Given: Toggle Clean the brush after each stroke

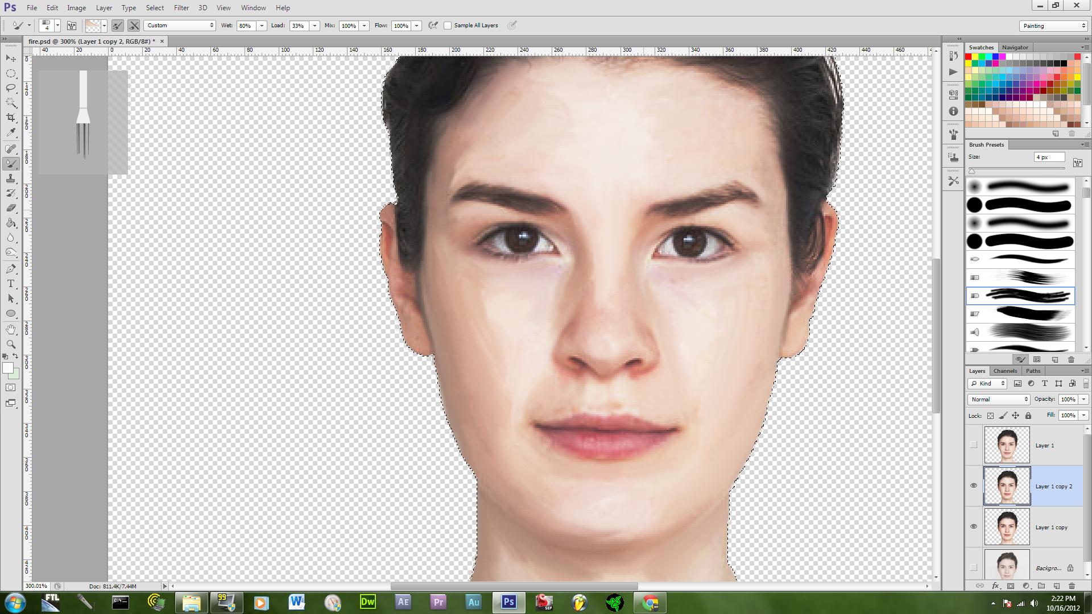Looking at the screenshot, I should [x=134, y=26].
